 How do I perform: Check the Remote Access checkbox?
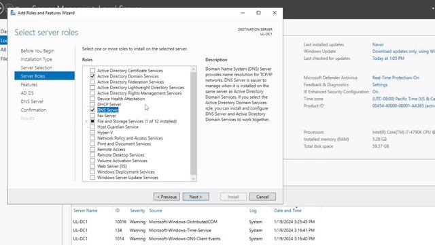[92, 150]
